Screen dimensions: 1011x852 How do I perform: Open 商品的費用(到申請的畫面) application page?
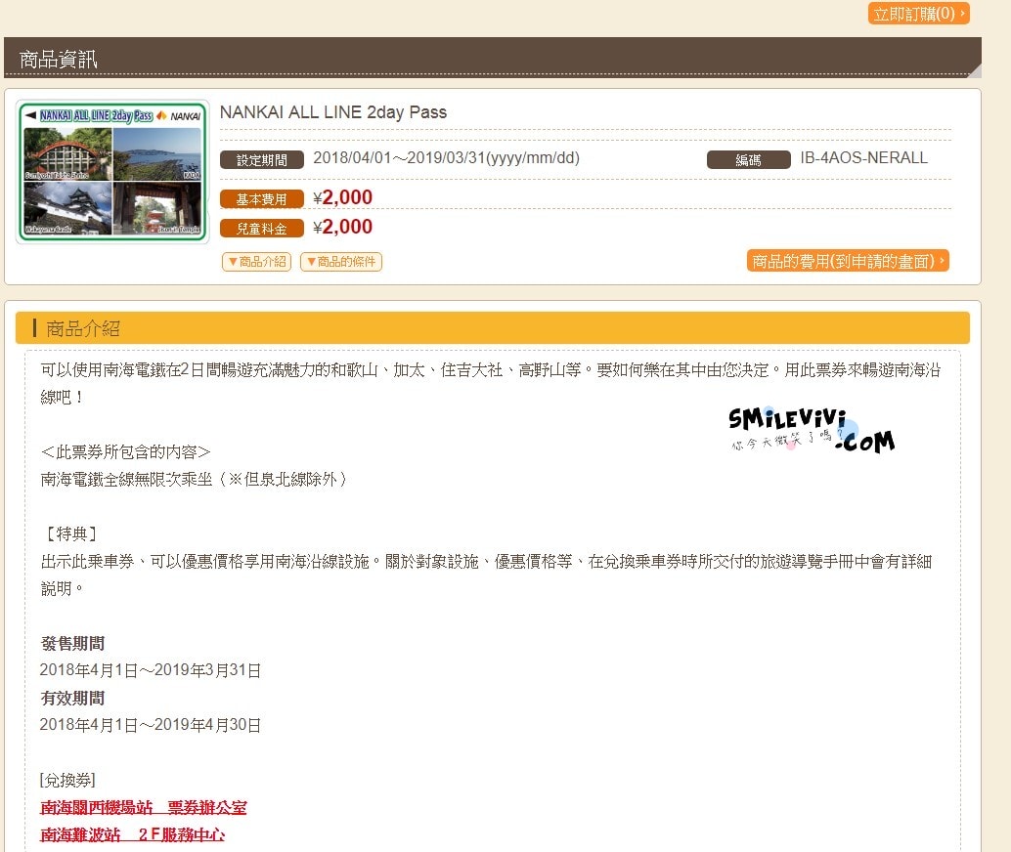coord(848,261)
